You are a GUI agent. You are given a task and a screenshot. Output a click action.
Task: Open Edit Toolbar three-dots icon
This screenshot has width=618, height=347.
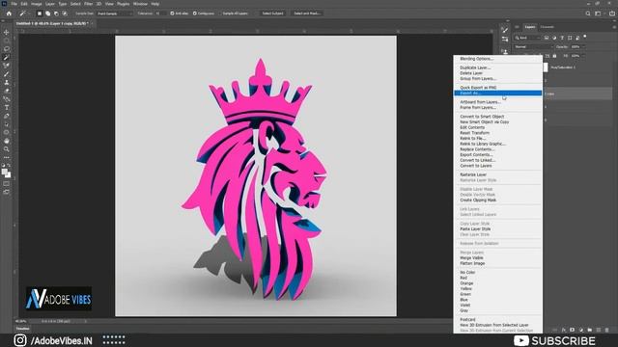pos(7,157)
